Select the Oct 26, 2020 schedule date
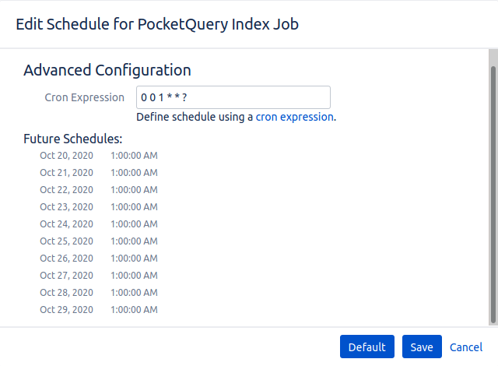Image resolution: width=498 pixels, height=366 pixels. pyautogui.click(x=67, y=258)
